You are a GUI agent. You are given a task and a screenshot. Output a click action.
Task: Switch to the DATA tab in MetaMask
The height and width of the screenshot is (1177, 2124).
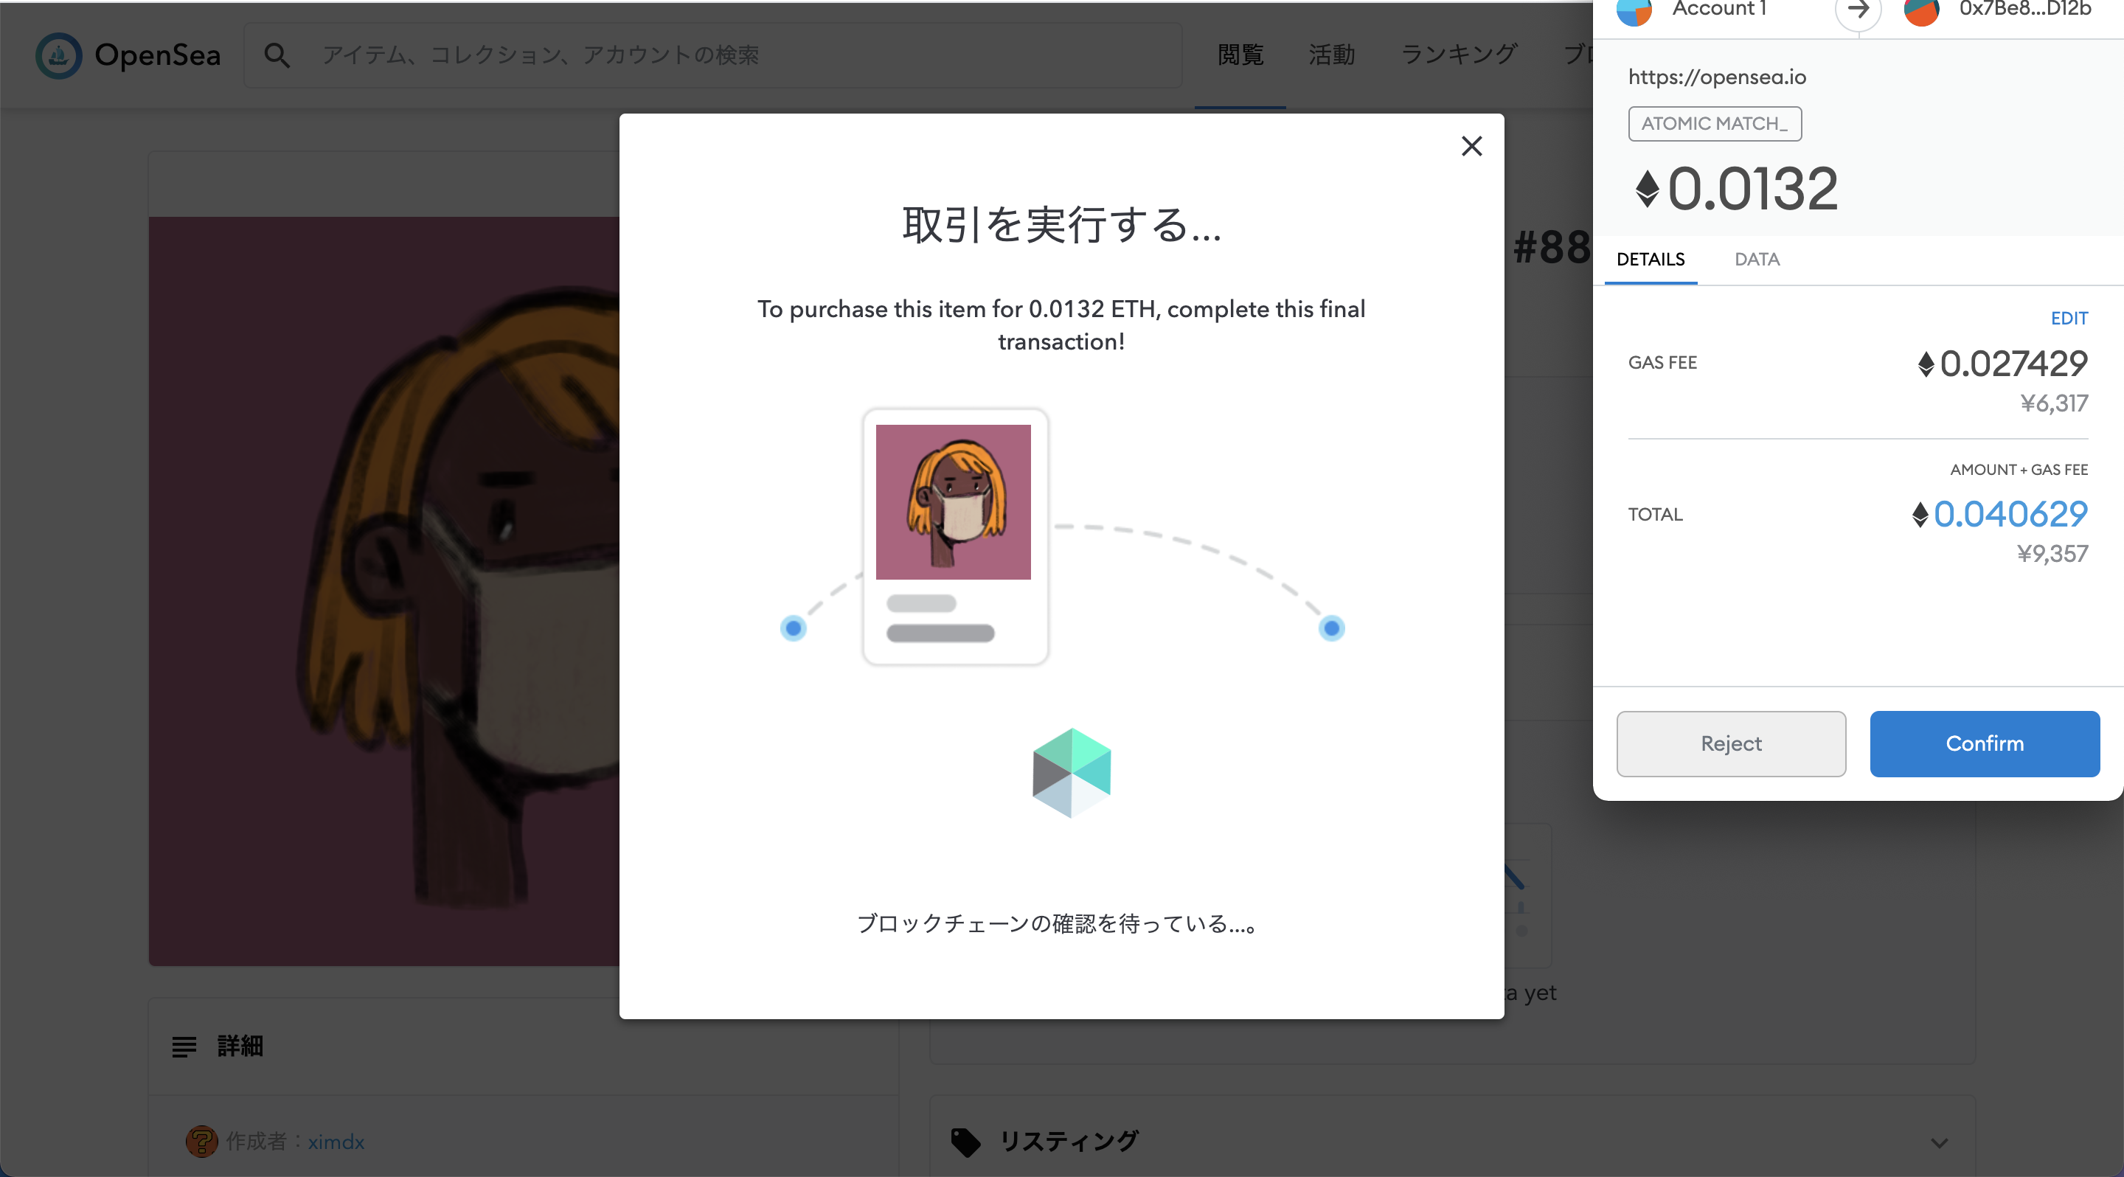pyautogui.click(x=1756, y=260)
